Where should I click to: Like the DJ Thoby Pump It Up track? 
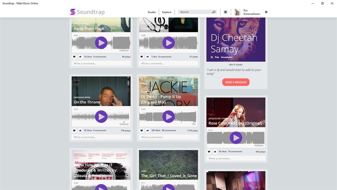[142, 131]
